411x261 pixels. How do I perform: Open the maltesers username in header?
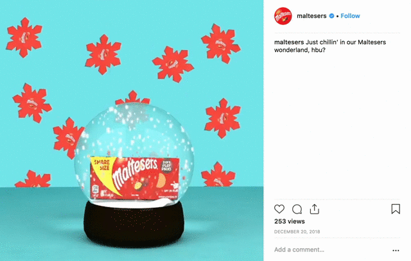point(311,16)
